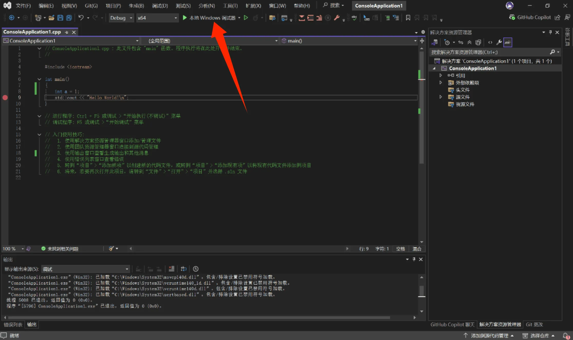The height and width of the screenshot is (340, 573).
Task: Switch to the 错误列表 tab
Action: click(13, 324)
